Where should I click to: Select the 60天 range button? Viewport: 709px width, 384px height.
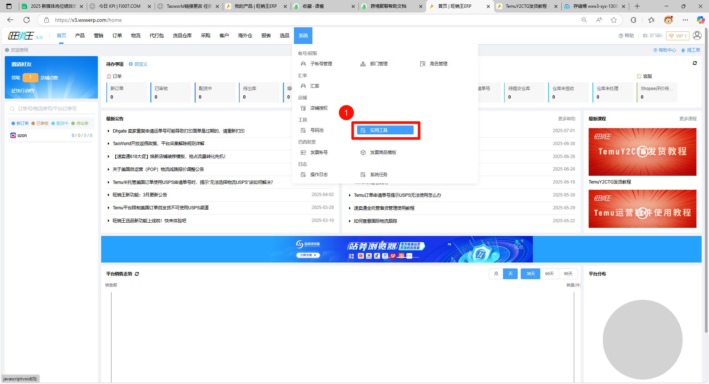[549, 274]
